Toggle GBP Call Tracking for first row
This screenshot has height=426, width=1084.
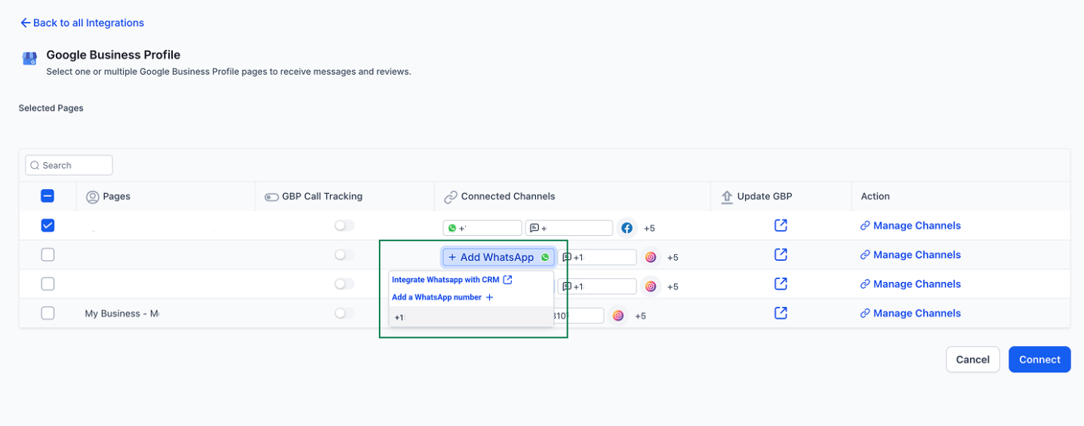click(x=344, y=225)
